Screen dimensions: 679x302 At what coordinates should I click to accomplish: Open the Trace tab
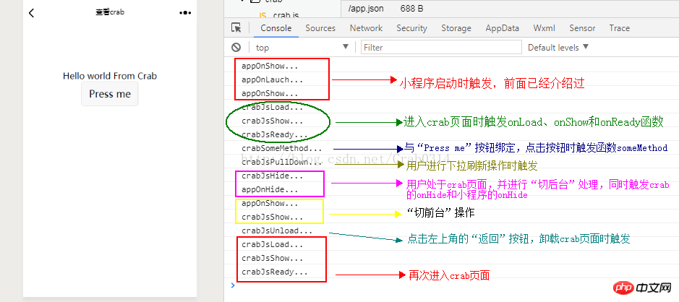pyautogui.click(x=619, y=27)
